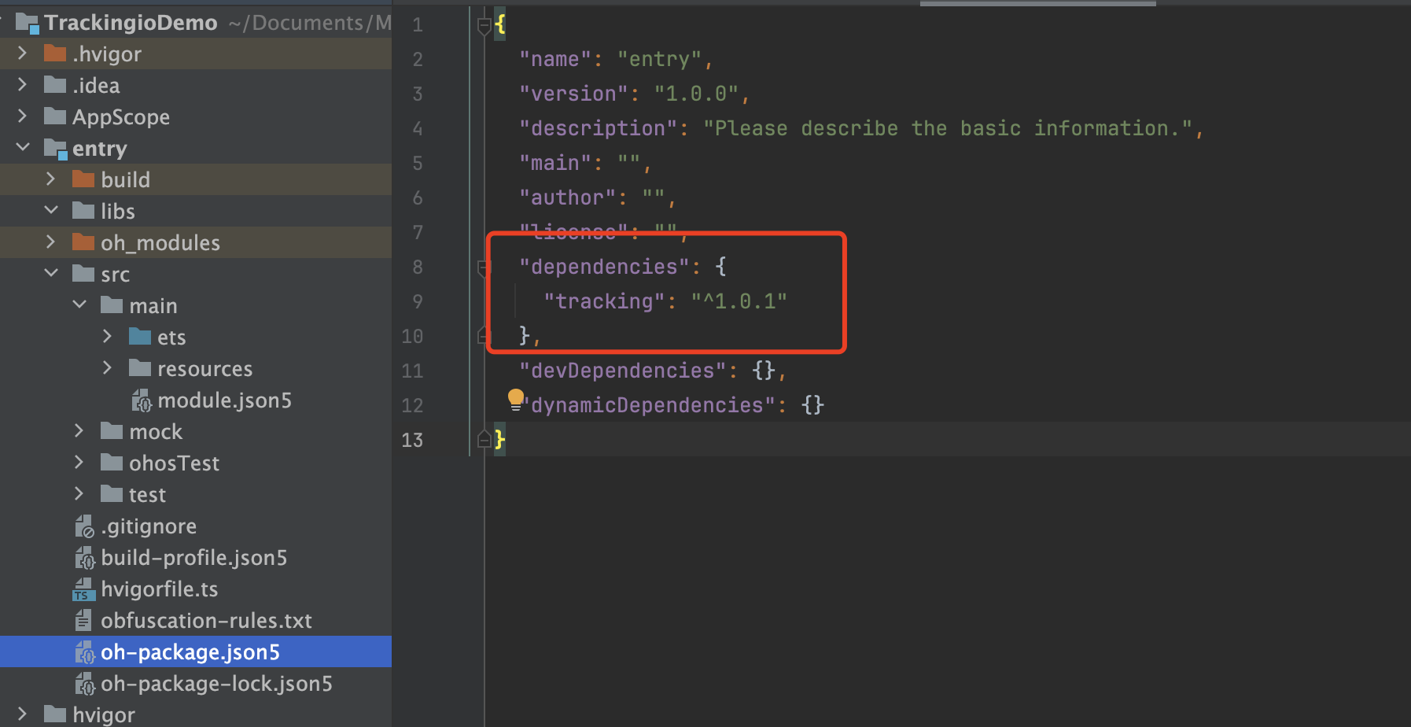Collapse the dependencies block with its fold arrow
1411x727 pixels.
coord(483,268)
